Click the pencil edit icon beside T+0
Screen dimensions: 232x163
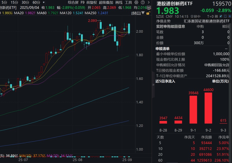(x=220, y=16)
